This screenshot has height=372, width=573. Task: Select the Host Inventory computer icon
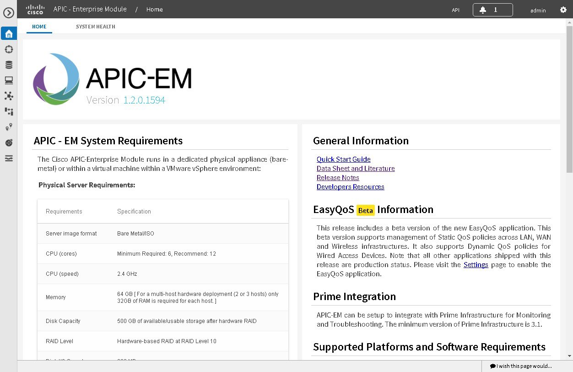pos(9,80)
